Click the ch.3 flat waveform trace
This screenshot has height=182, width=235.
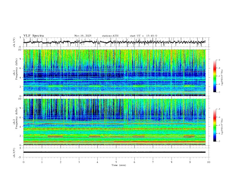[x=115, y=152]
